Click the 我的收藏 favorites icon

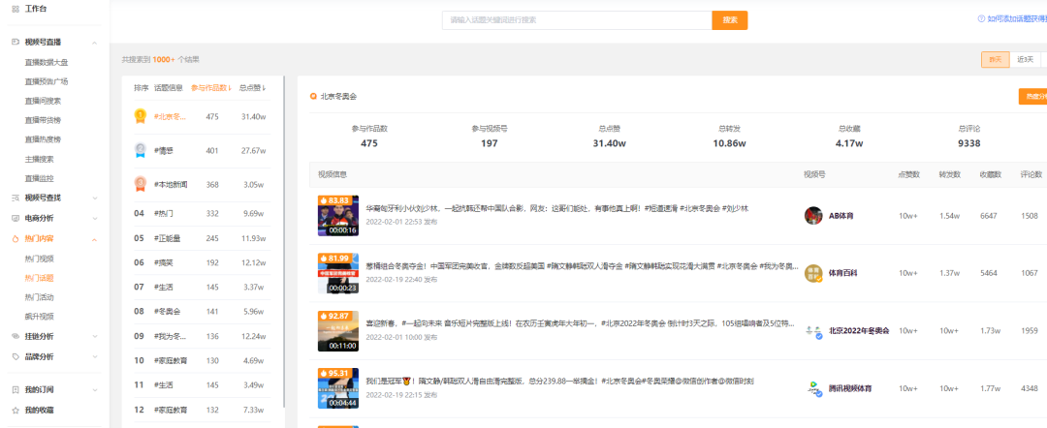pyautogui.click(x=15, y=410)
